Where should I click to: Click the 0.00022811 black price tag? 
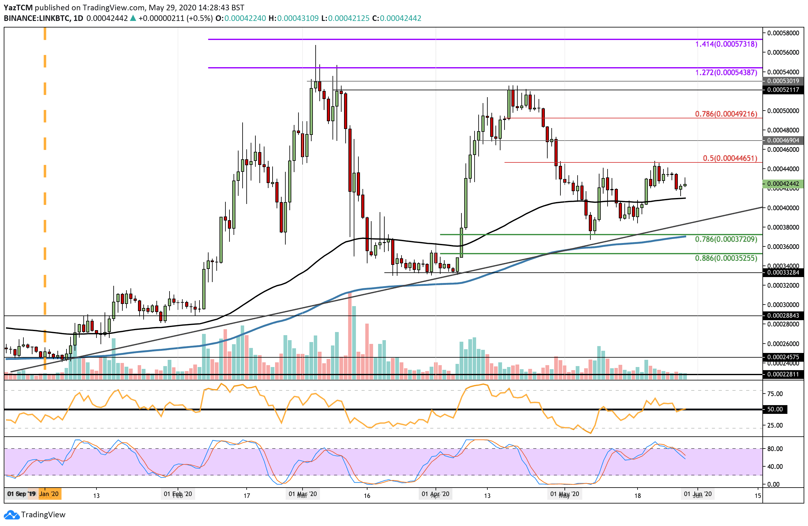click(783, 375)
